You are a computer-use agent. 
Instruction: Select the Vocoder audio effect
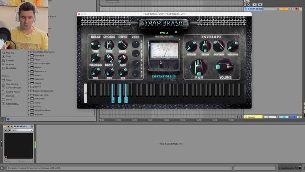coord(37,115)
